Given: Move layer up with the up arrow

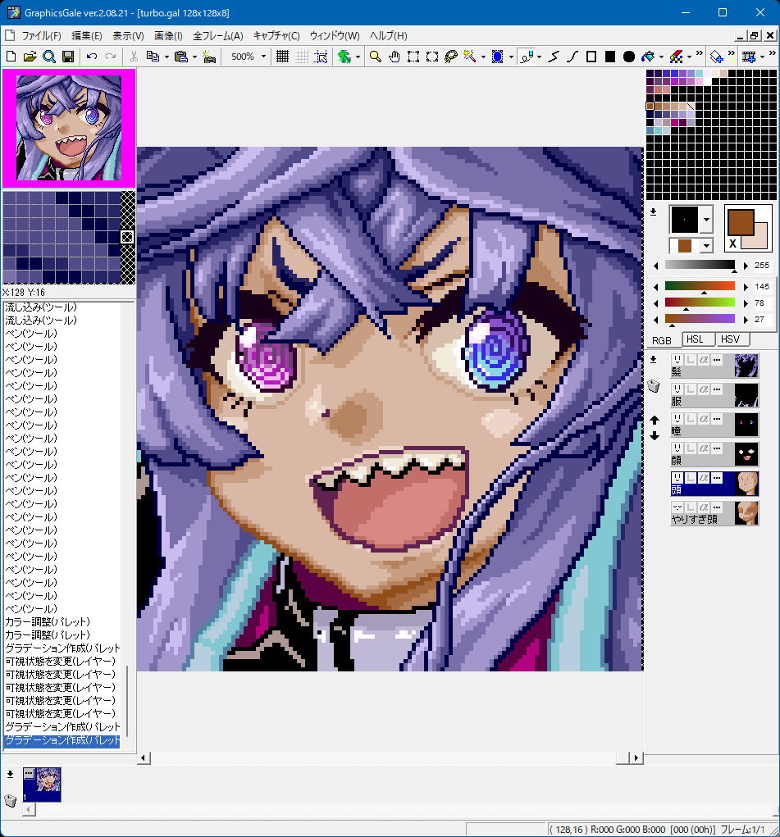Looking at the screenshot, I should tap(655, 420).
